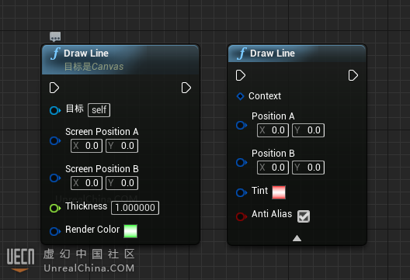Click the Screen Position A label
This screenshot has width=410, height=280.
102,132
